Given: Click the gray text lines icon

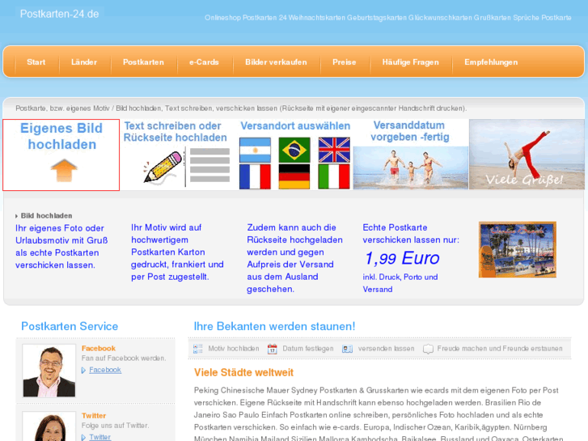Looking at the screenshot, I should 209,165.
